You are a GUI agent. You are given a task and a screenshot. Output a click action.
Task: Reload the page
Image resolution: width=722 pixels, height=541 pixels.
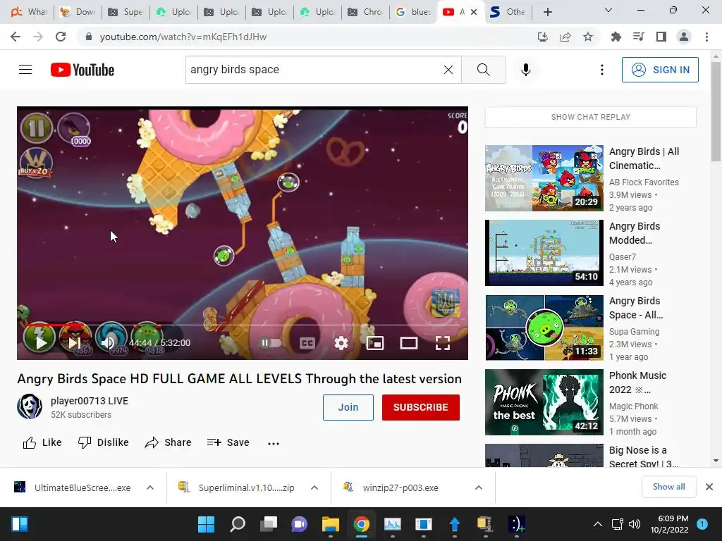(x=61, y=37)
